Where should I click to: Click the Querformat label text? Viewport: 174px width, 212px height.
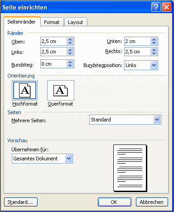tap(60, 104)
